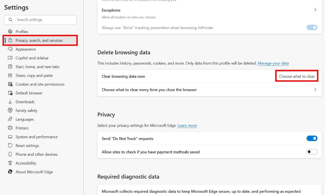Click the Family safety icon
This screenshot has width=325, height=195.
coord(10,110)
